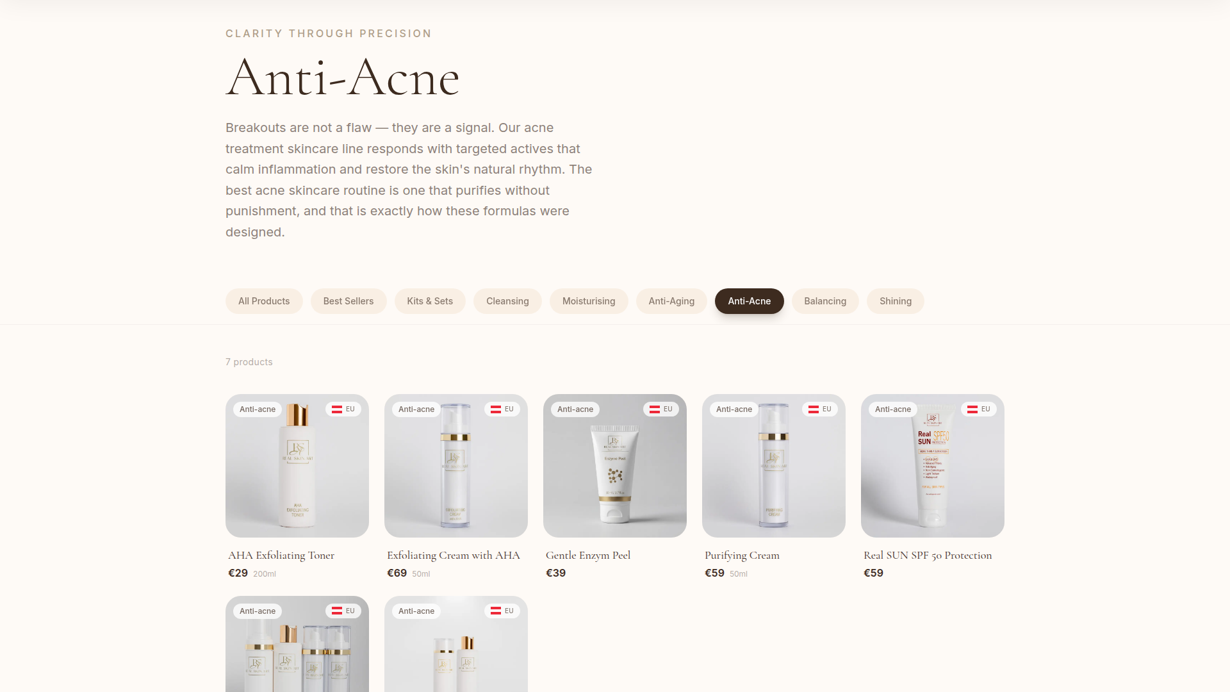Open the Kits & Sets category

430,301
